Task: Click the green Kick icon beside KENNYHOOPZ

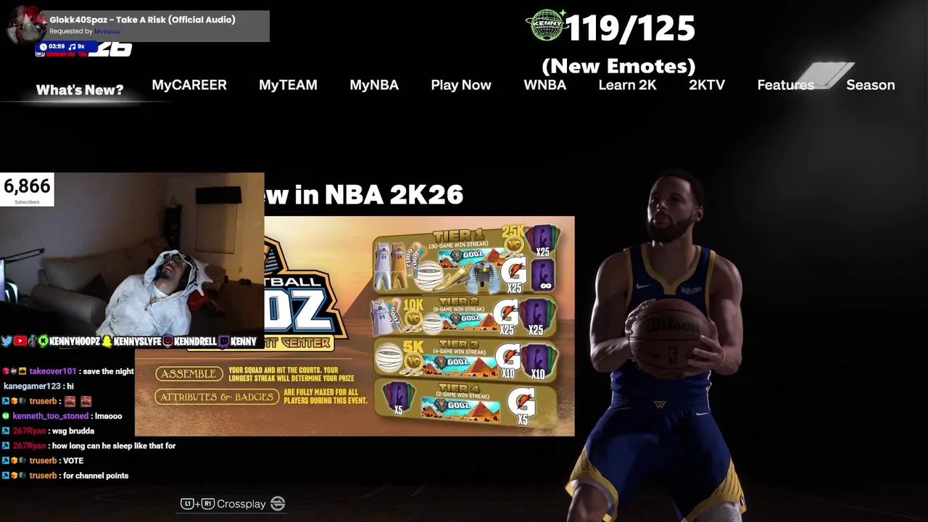Action: 43,341
